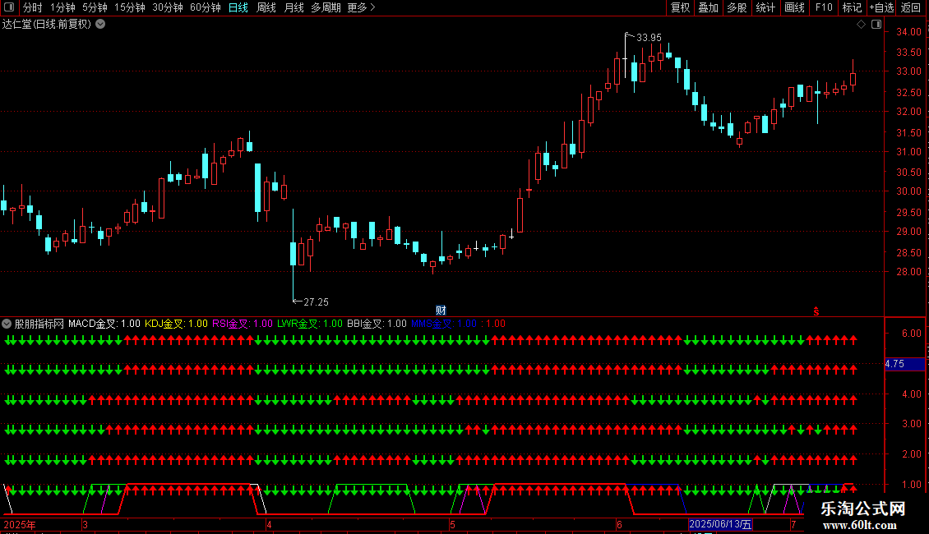
Task: Open the 股朋指标网 indicator dropdown circle
Action: [7, 324]
